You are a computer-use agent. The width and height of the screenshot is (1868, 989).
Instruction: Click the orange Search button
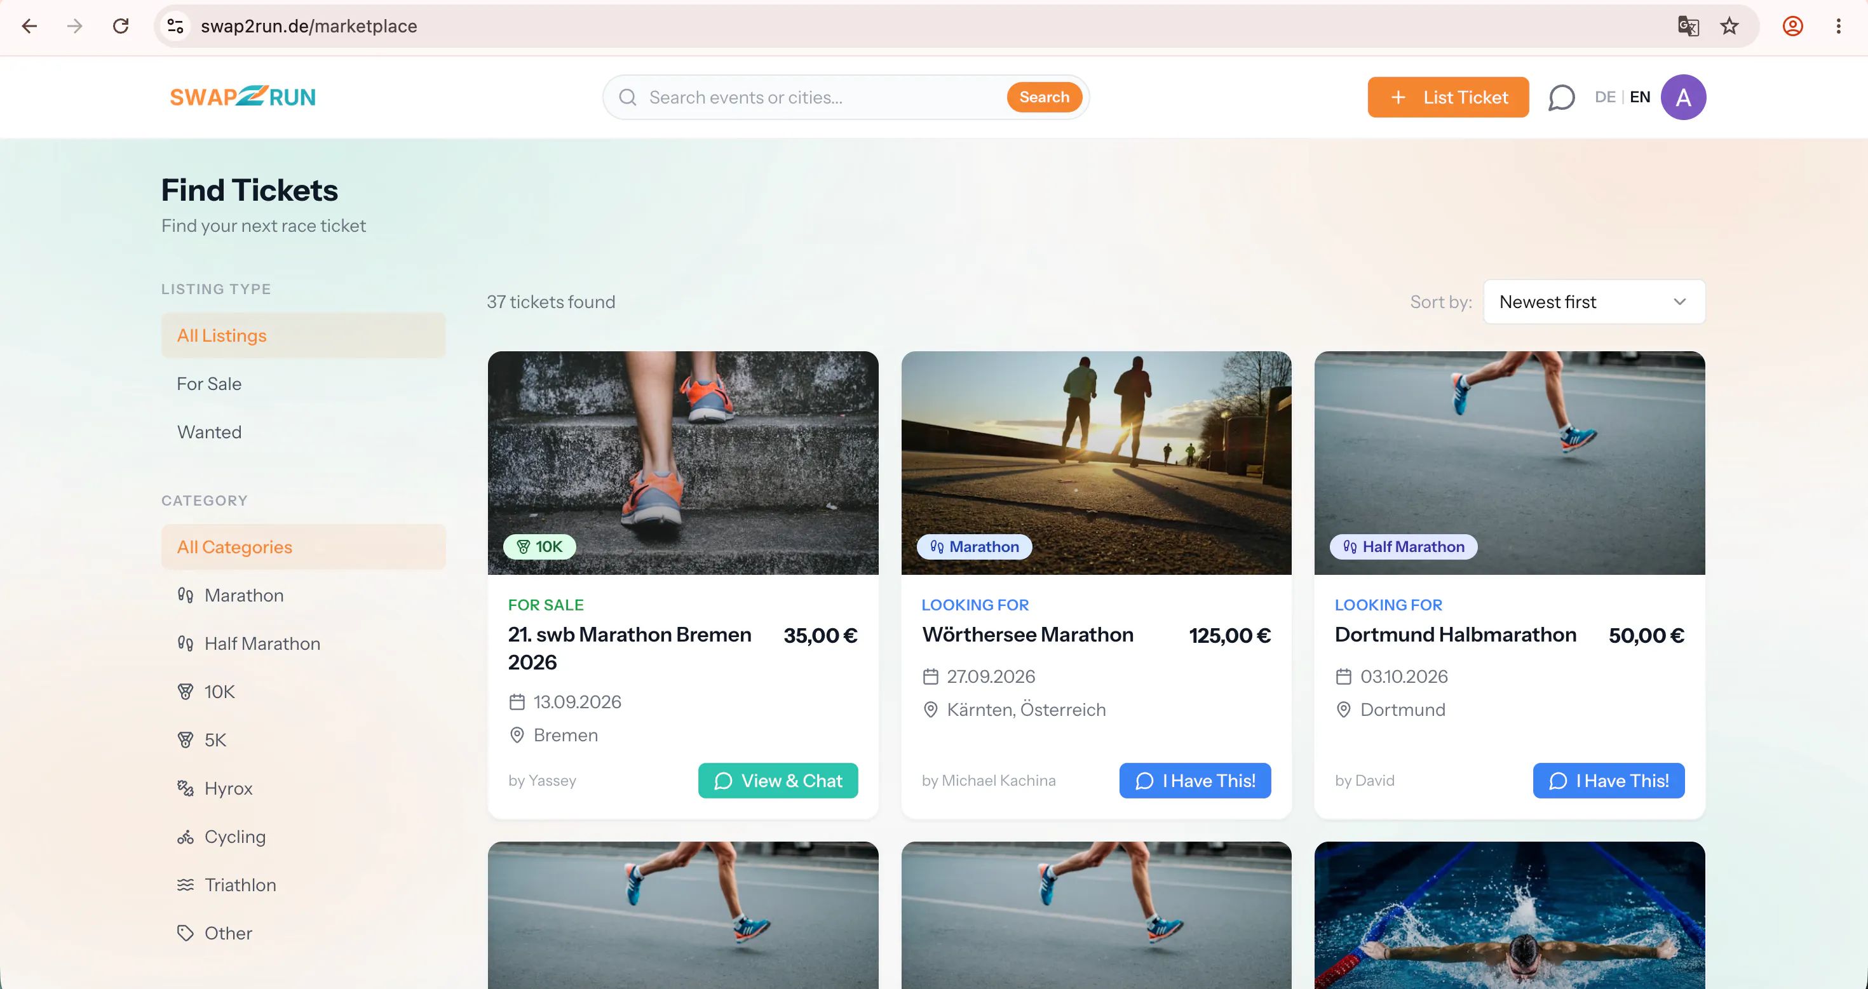click(1043, 97)
